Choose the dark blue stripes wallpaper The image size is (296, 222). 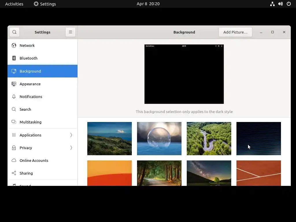259,138
